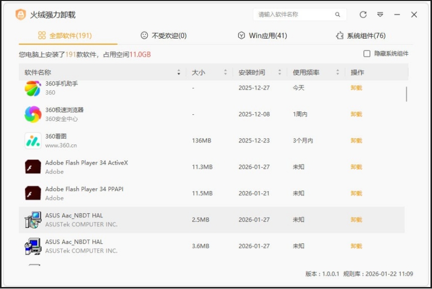Viewport: 432px width, 289px height.
Task: Click the 3个月内 usage frequency cell
Action: tap(303, 140)
